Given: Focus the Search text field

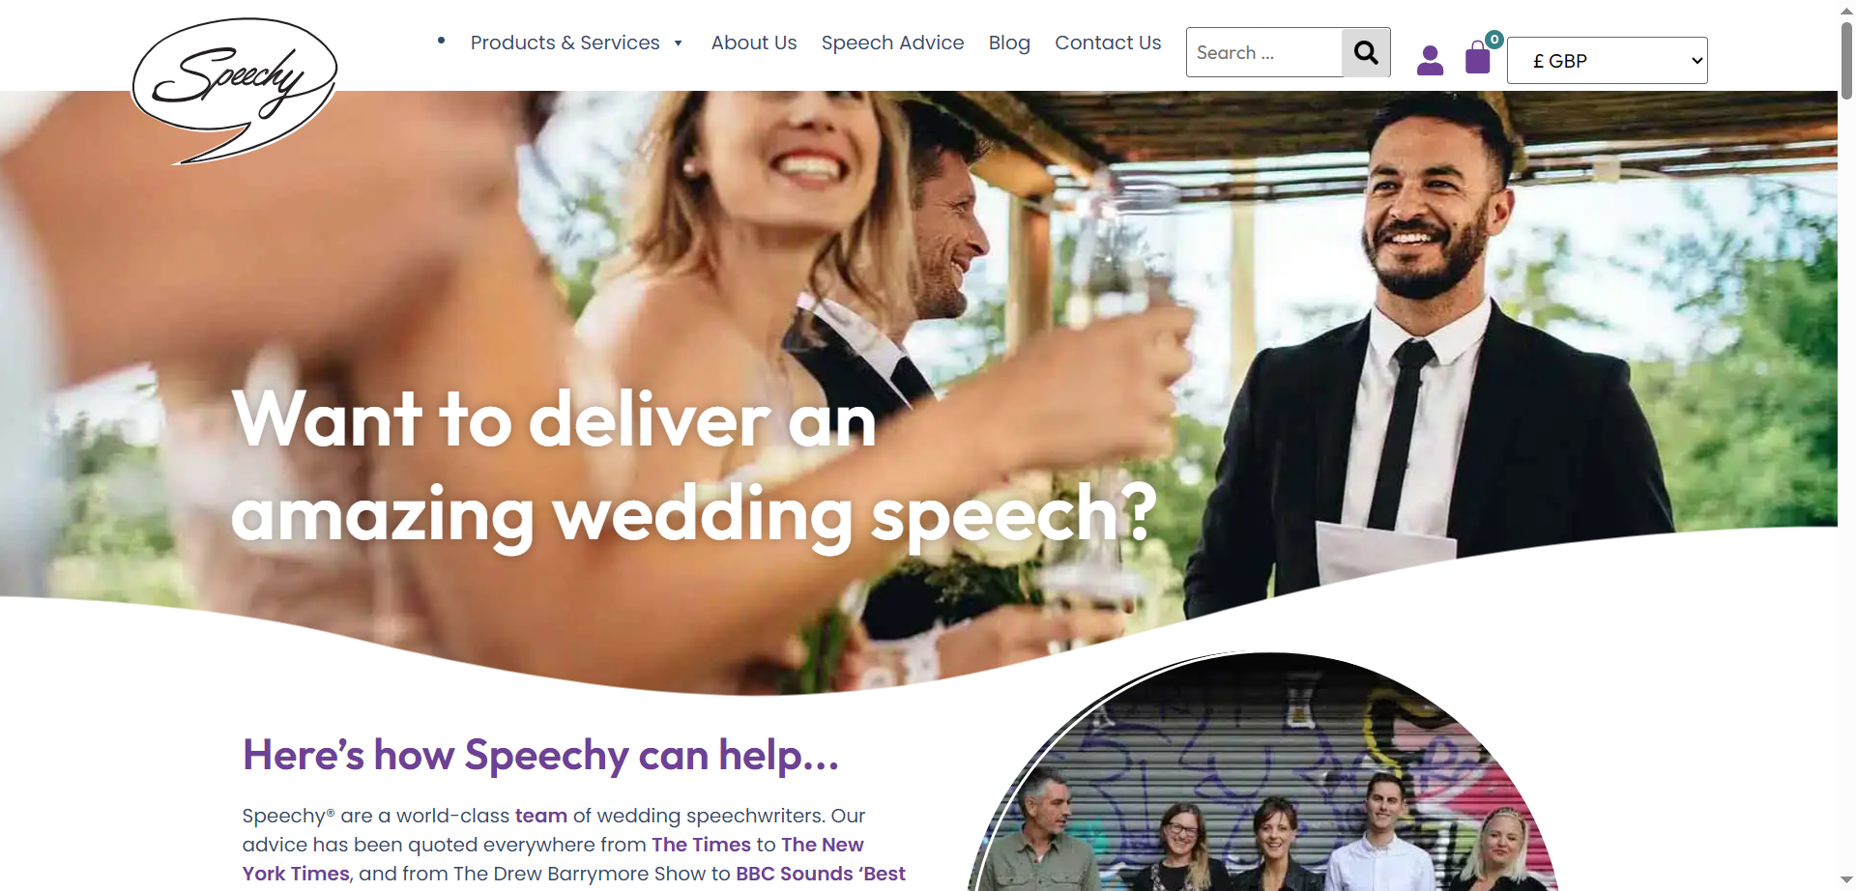Looking at the screenshot, I should [1264, 52].
